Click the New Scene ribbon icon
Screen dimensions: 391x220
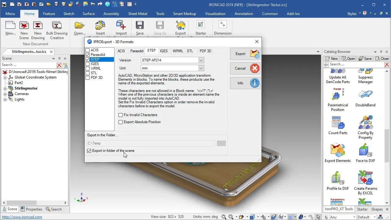click(x=24, y=31)
